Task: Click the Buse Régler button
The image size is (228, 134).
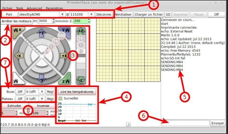Action: click(50, 92)
